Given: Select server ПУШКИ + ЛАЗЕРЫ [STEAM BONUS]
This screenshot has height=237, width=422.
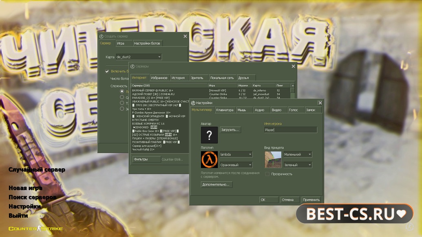Looking at the screenshot, I should click(x=155, y=138).
